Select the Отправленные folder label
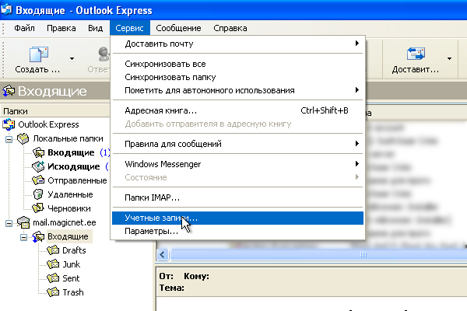Image resolution: width=467 pixels, height=311 pixels. coord(77,180)
